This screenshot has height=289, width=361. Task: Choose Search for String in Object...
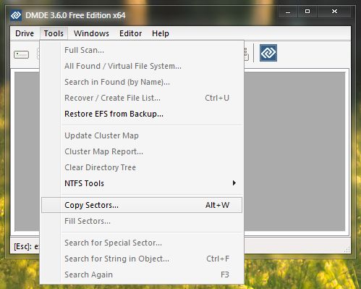pyautogui.click(x=142, y=259)
